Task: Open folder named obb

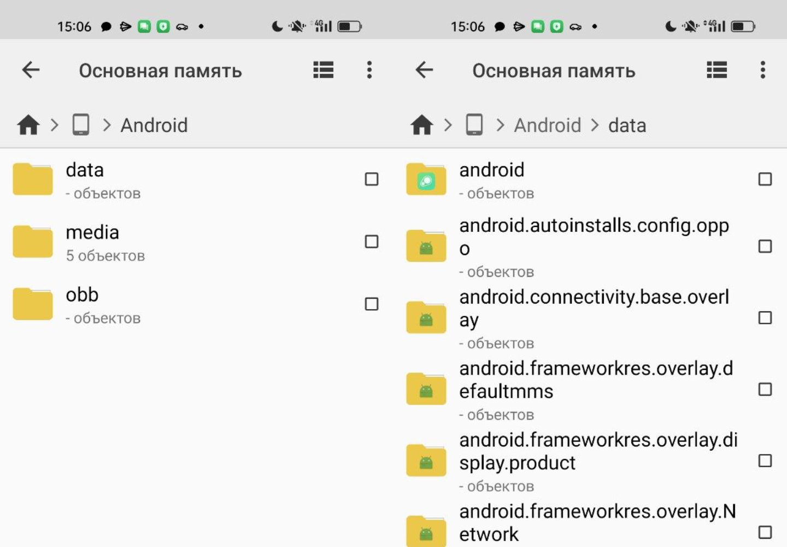Action: point(82,295)
